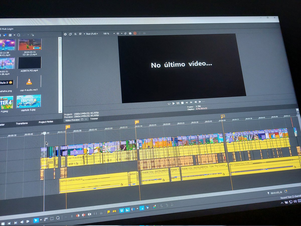
Task: Select cap-4-audio.mp3 media item
Action: tap(29, 81)
